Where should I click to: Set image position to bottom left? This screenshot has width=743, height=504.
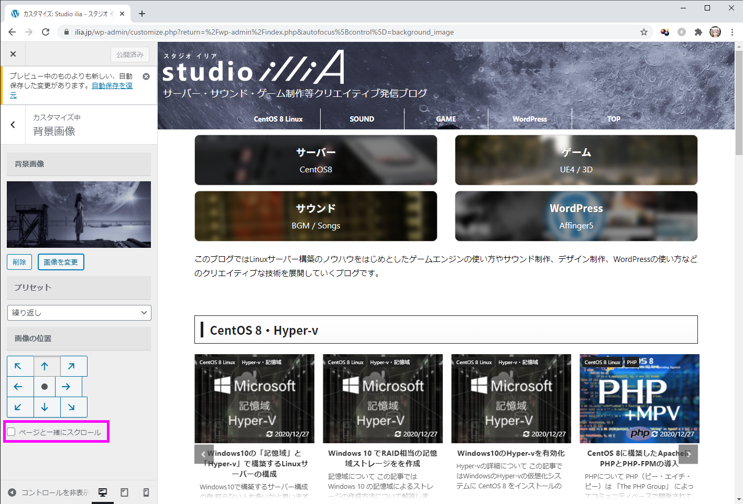point(20,407)
